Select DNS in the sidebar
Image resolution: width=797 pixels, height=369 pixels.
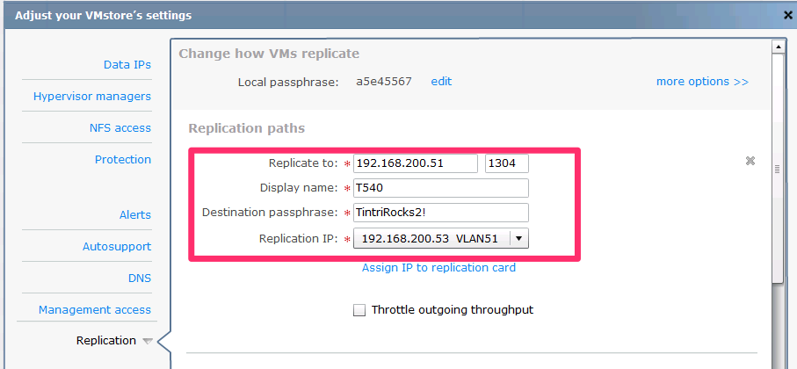[139, 278]
